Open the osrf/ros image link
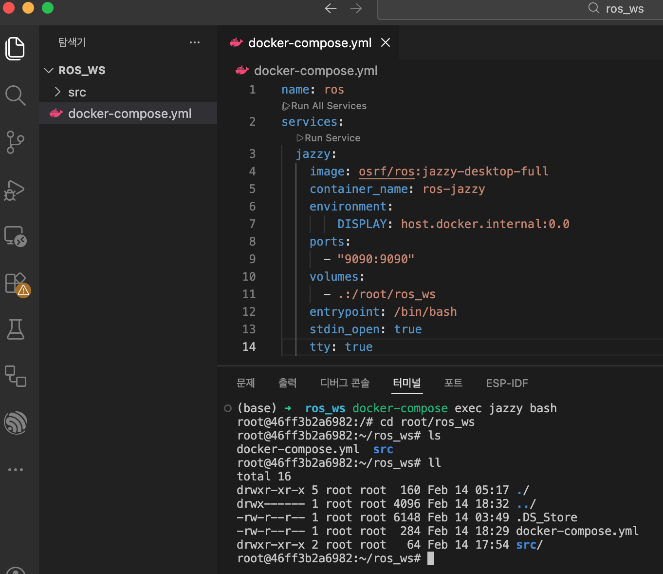 tap(387, 172)
